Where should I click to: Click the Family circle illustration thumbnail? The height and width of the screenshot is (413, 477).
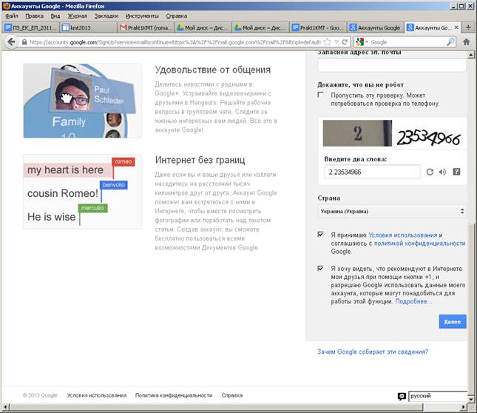coord(82,101)
